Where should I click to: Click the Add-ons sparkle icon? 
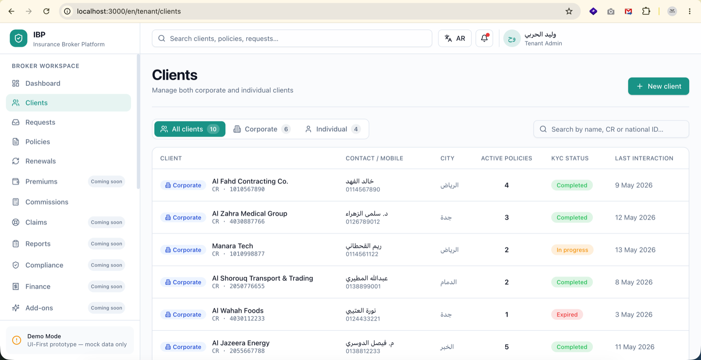[16, 308]
